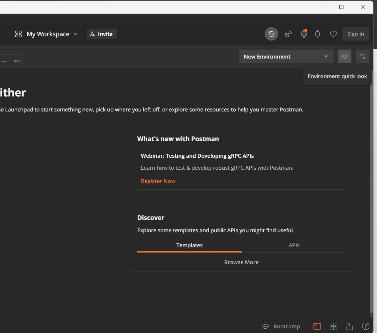Viewport: 377px width, 333px height.
Task: Click the What's new with Postman heading
Action: (x=178, y=139)
